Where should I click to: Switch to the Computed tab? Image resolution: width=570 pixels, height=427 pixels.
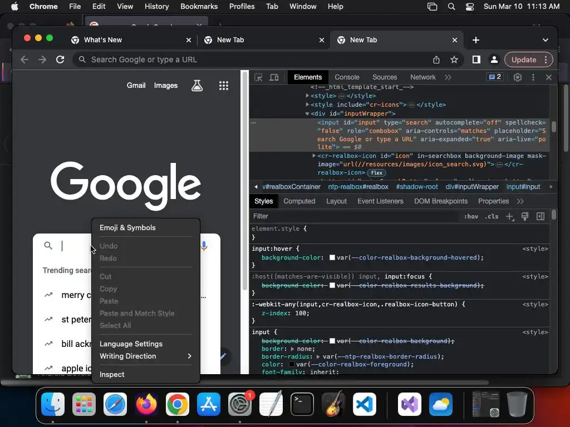(x=299, y=201)
